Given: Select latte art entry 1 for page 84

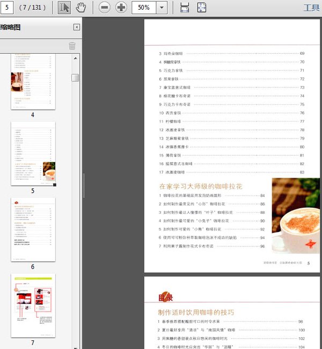Looking at the screenshot, I should click(x=211, y=195).
